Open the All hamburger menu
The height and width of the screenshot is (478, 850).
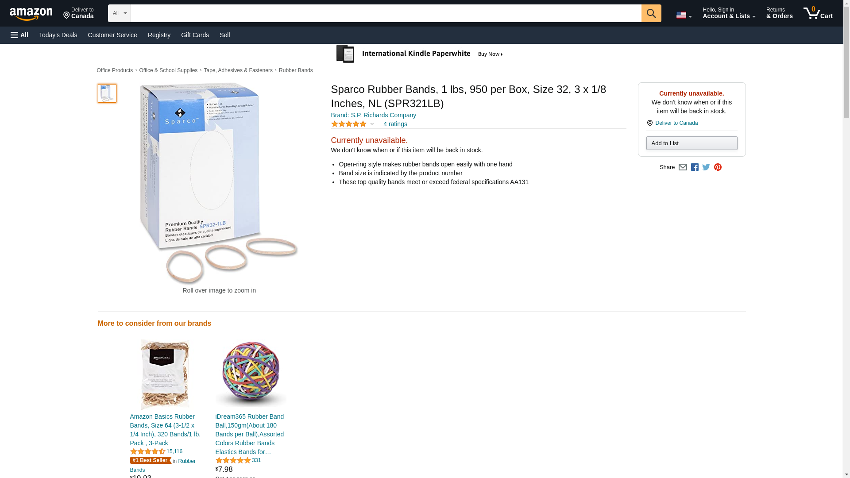coord(19,35)
